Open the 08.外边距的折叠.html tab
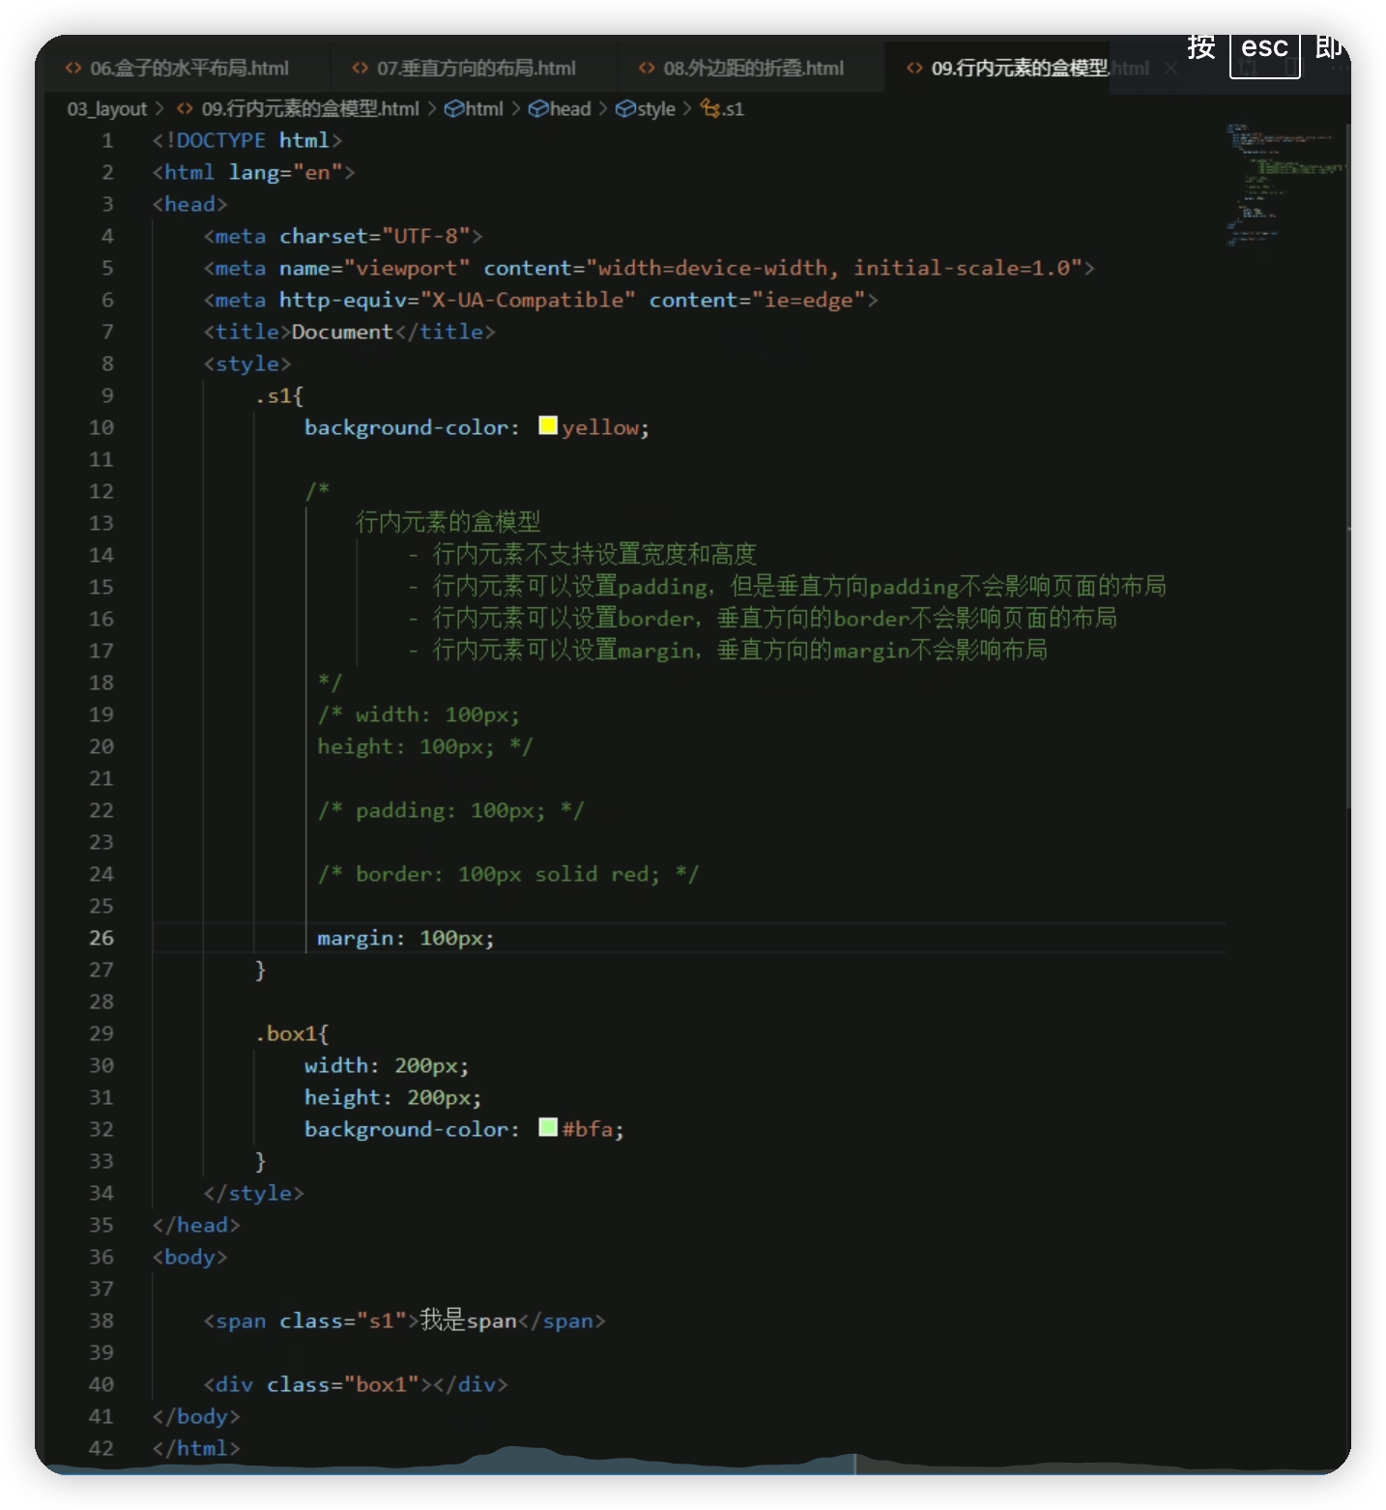 click(741, 68)
